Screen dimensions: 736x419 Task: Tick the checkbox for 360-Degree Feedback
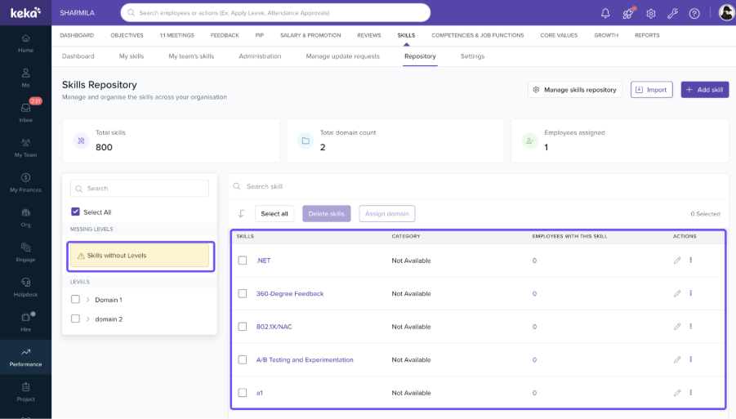click(243, 293)
